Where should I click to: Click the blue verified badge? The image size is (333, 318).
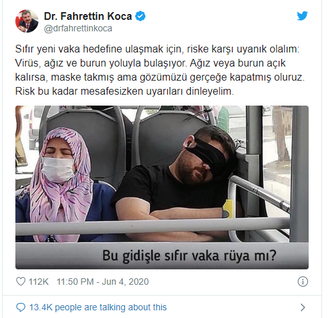(140, 16)
